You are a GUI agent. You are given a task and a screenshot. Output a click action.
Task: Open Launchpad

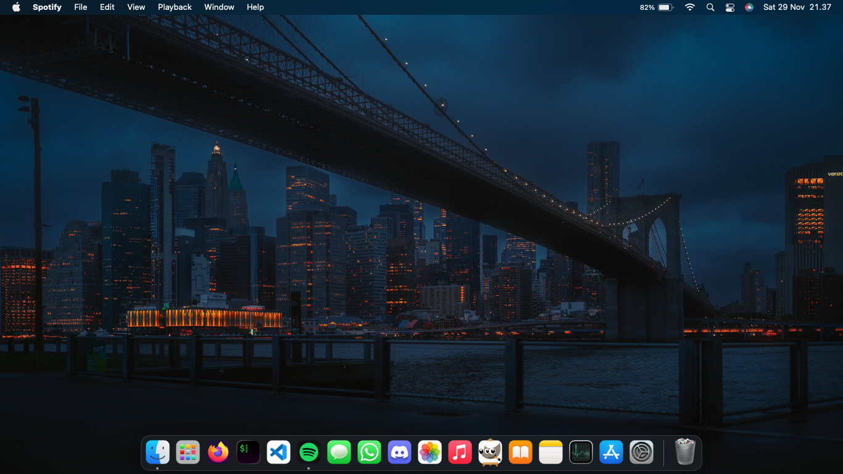pos(188,452)
